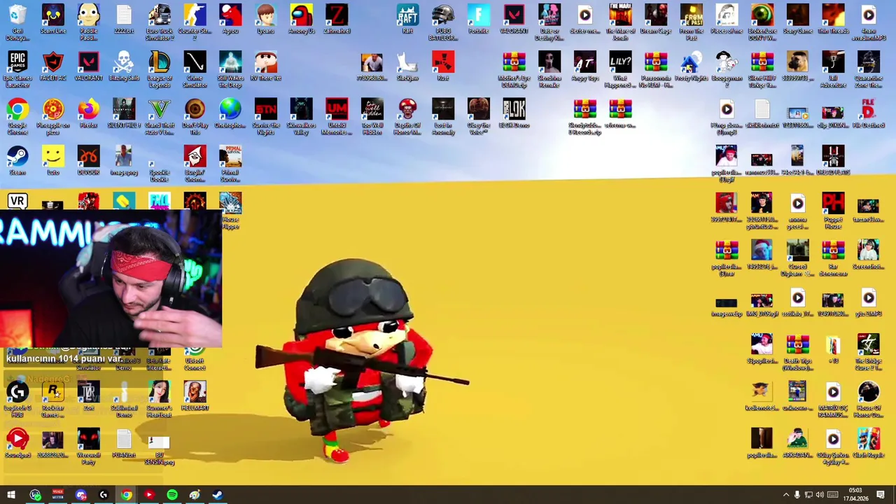Open the Steam desktop shortcut
The image size is (896, 504).
(17, 160)
